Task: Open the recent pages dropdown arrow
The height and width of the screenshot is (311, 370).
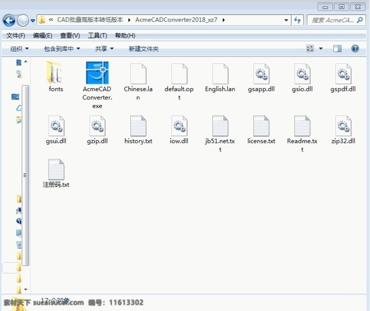Action: pos(33,21)
